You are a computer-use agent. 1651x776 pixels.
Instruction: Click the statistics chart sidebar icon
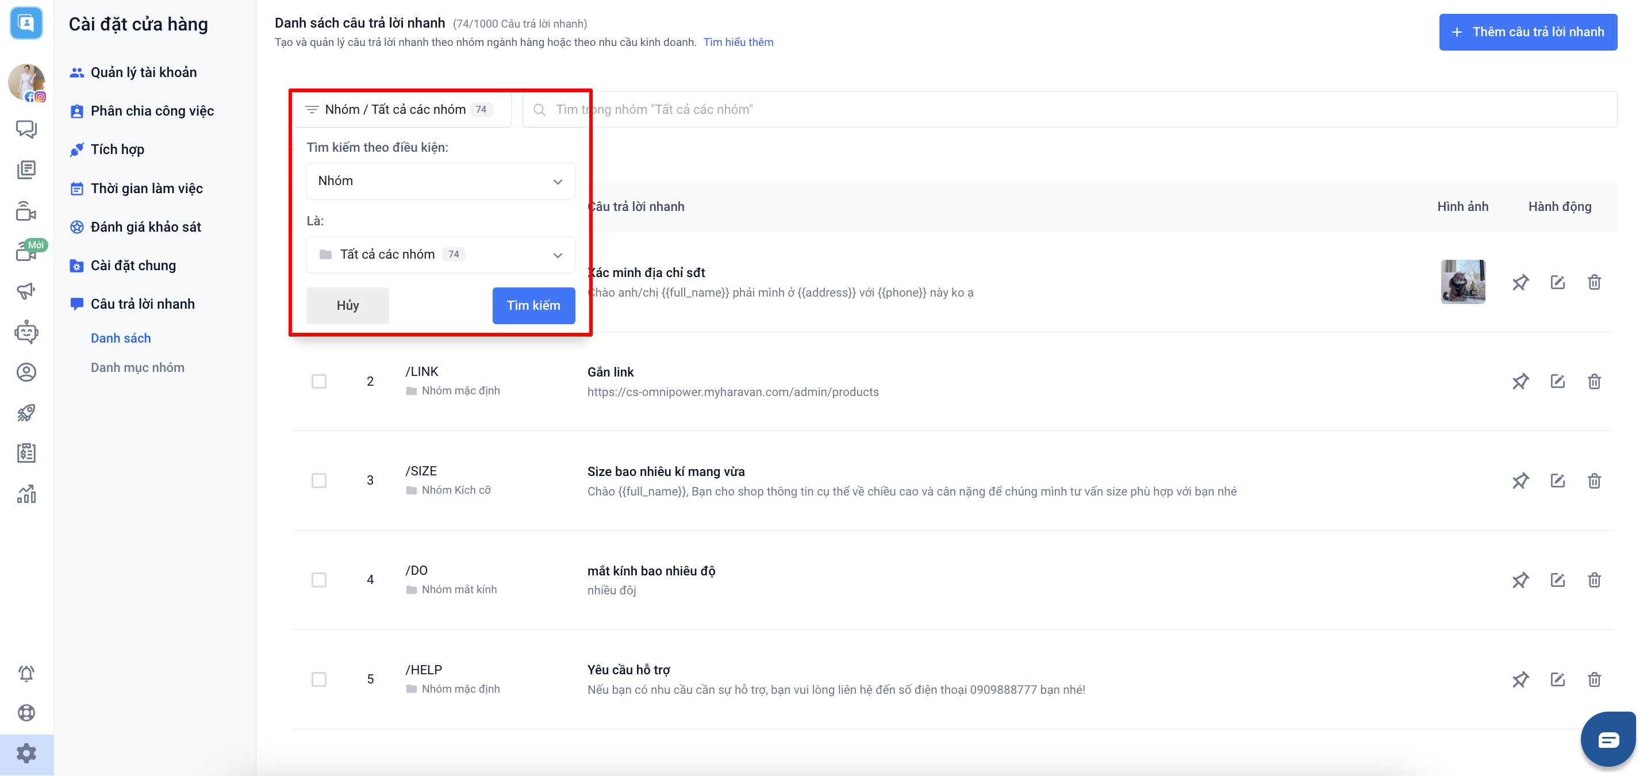[26, 493]
